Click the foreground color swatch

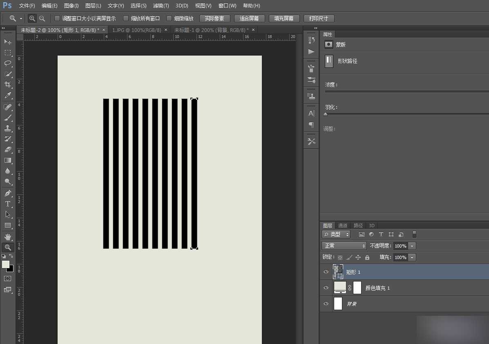click(x=6, y=264)
